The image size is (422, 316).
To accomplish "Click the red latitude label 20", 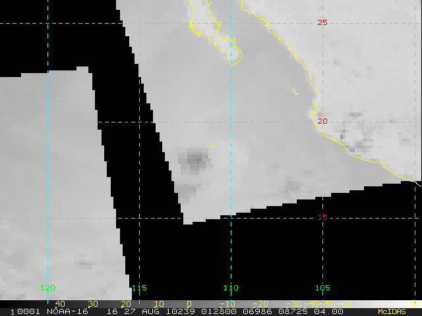I will coord(322,121).
